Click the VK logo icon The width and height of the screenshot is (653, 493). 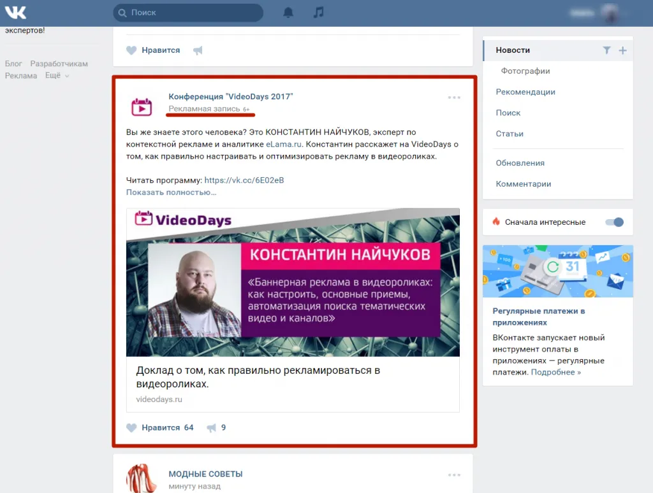point(15,13)
